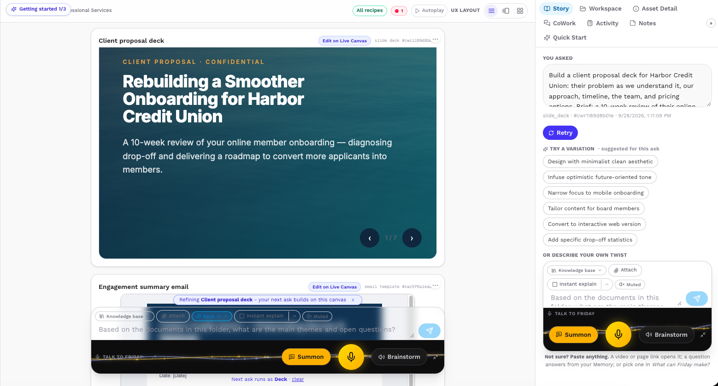The height and width of the screenshot is (386, 718).
Task: Open the more options menu for Client proposal deck
Action: (435, 39)
